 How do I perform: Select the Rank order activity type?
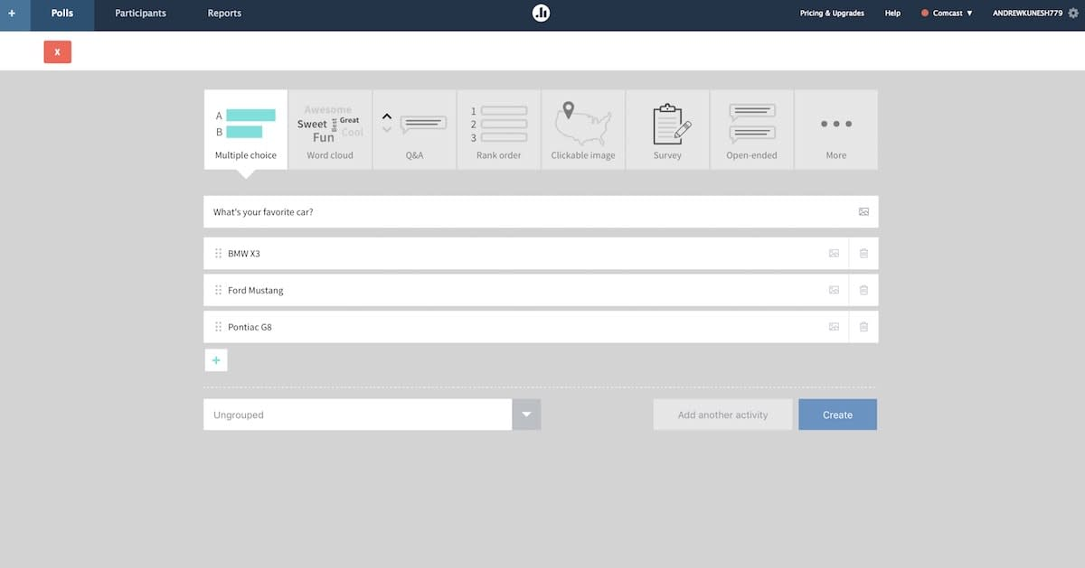[x=498, y=129]
